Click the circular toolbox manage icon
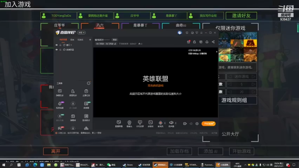The height and width of the screenshot is (168, 299). 89,83
